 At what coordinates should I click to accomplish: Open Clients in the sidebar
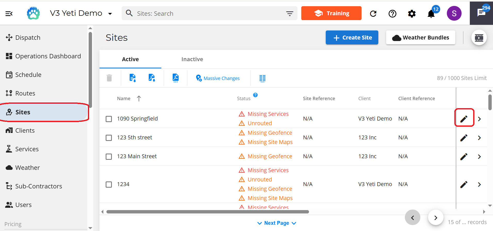(x=25, y=131)
